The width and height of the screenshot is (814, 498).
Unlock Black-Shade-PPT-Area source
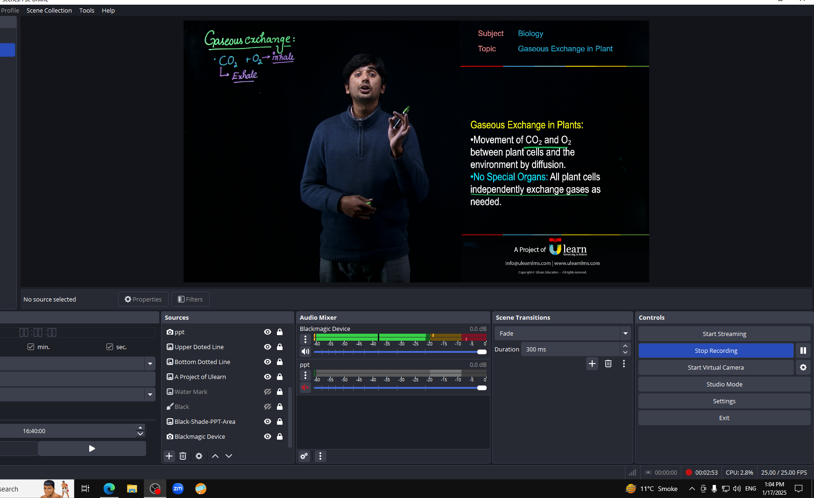(x=280, y=421)
